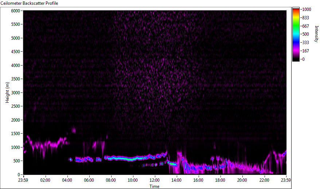Image resolution: width=320 pixels, height=189 pixels.
Task: Click the Intensity legend caption
Action: click(x=316, y=34)
